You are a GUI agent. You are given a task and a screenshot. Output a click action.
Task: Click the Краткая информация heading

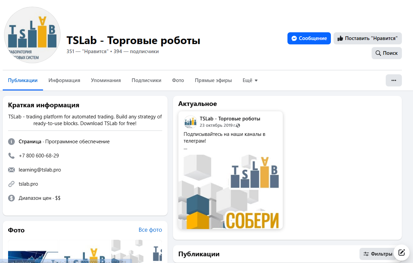44,105
